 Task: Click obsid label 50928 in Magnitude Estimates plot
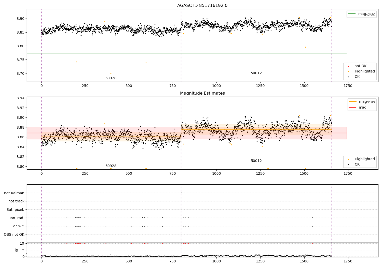[x=111, y=166]
